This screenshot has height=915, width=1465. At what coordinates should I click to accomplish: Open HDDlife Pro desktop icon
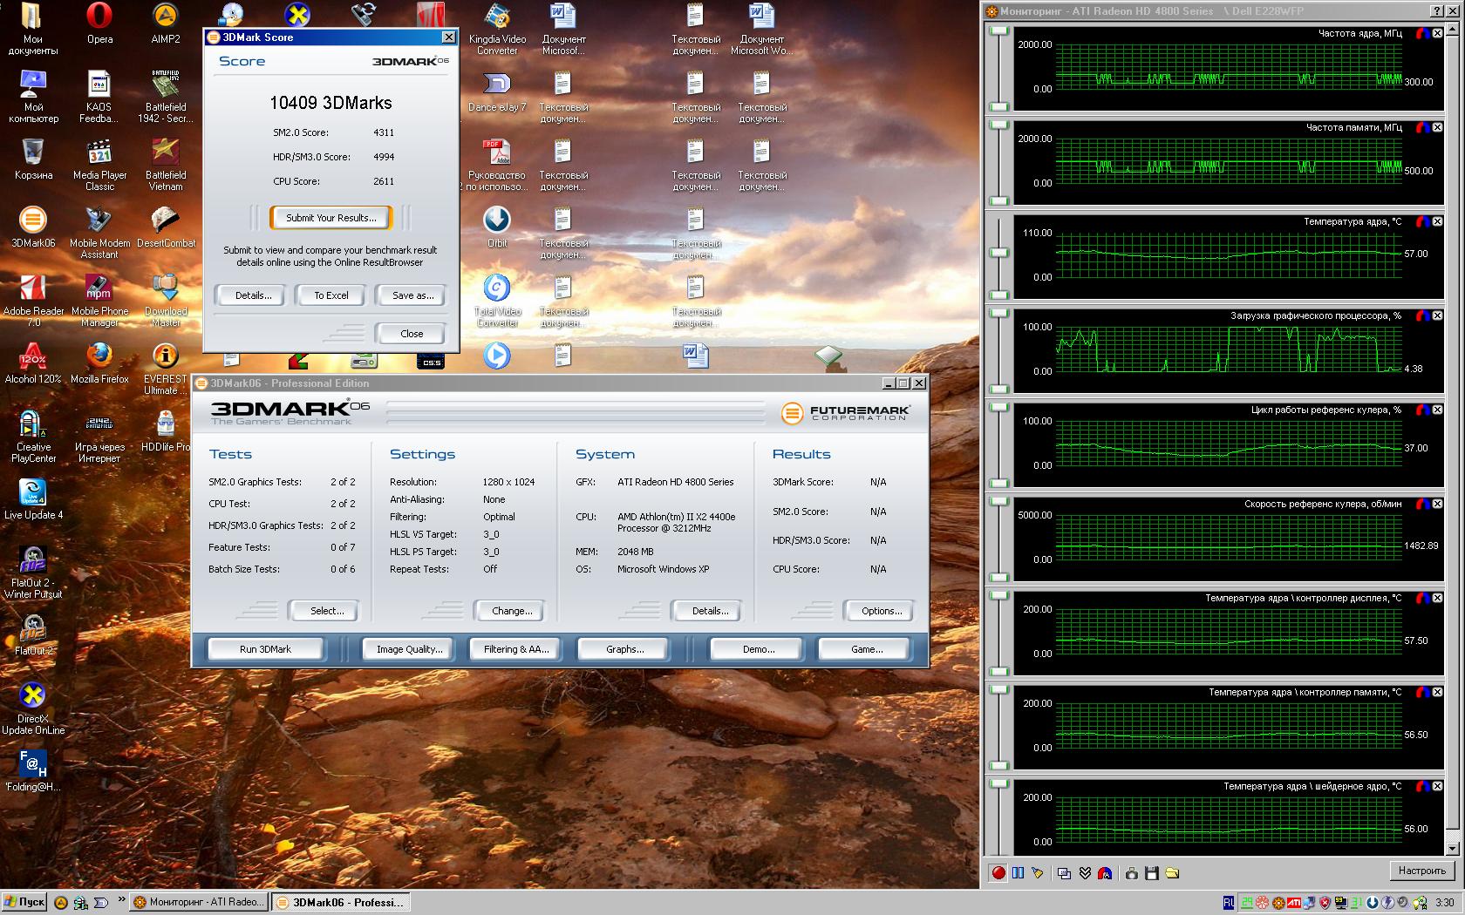(166, 431)
